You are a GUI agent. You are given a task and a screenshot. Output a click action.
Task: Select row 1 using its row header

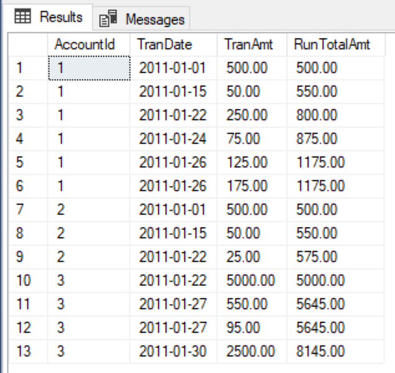click(x=28, y=68)
